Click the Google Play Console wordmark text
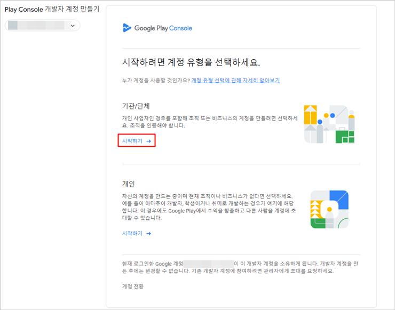The image size is (395, 310). click(163, 28)
